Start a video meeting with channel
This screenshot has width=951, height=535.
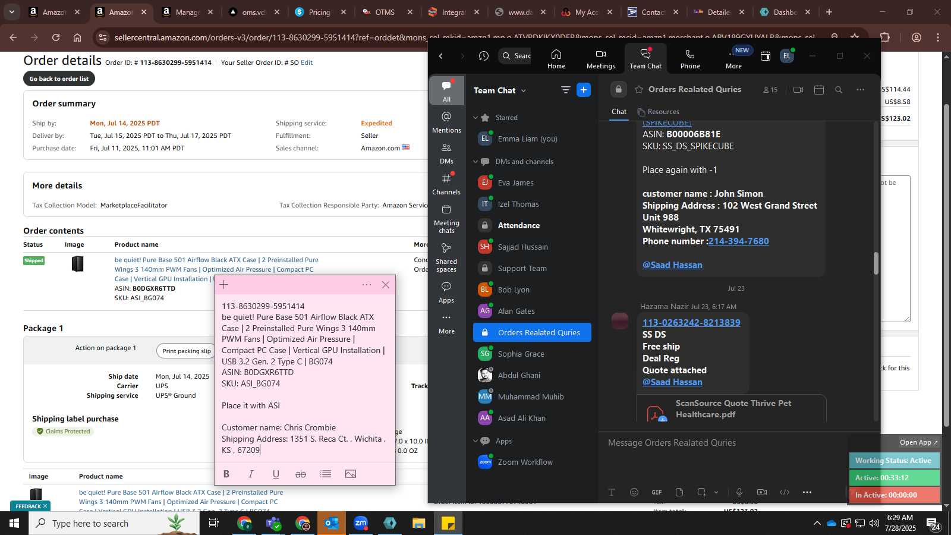click(x=798, y=90)
